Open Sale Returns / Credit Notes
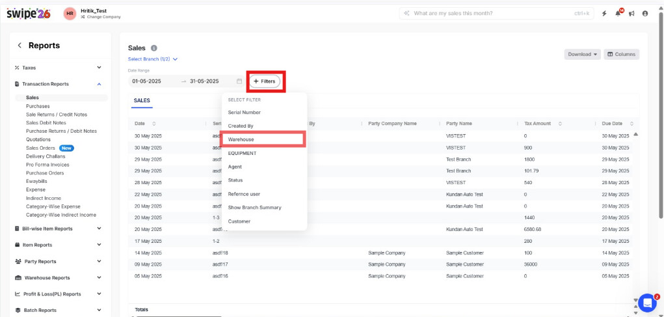664x317 pixels. (57, 115)
